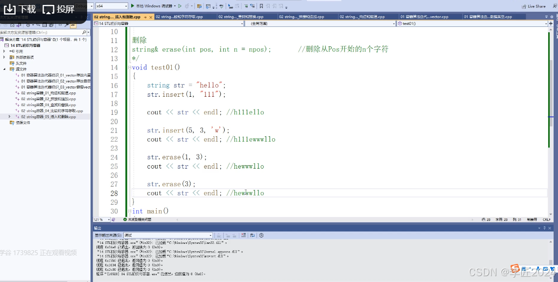Open 02 string容器_04_比较和字符存取.cpp file

[x=49, y=111]
